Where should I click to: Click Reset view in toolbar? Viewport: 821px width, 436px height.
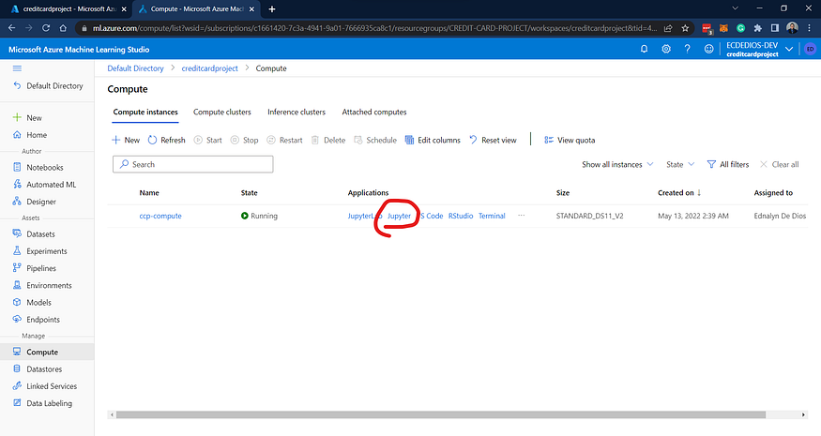click(493, 141)
